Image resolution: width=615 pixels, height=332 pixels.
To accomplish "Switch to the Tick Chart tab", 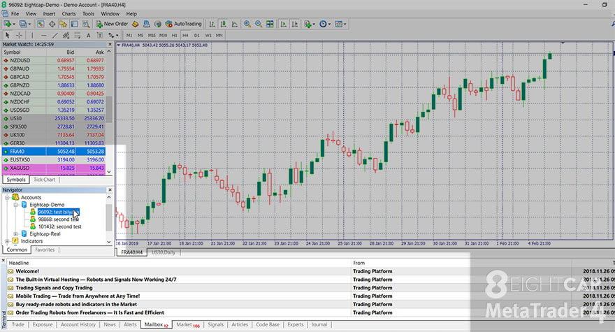I will [44, 180].
